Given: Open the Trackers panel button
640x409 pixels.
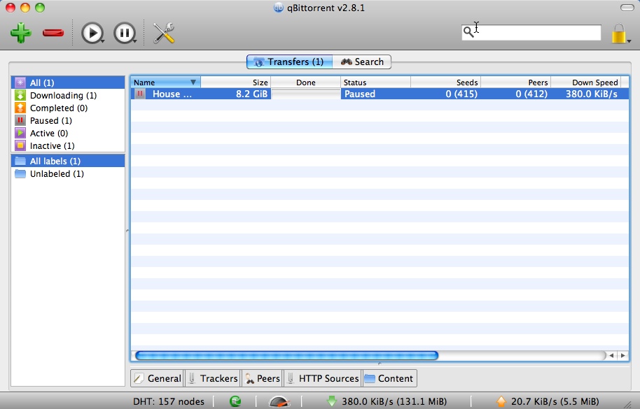Looking at the screenshot, I should (212, 378).
